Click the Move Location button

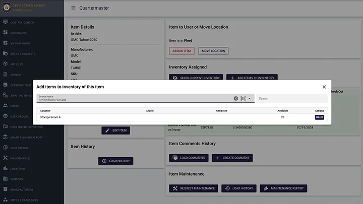pos(213,51)
